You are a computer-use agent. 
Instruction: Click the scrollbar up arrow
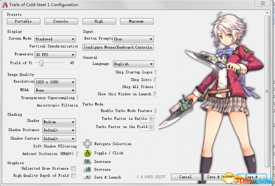(x=267, y=13)
